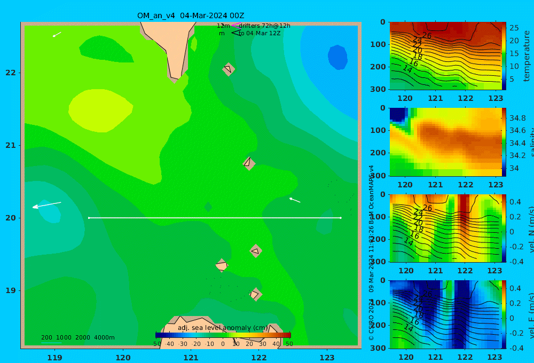Image resolution: width=534 pixels, height=363 pixels.
Task: Open the temperature section panel
Action: pyautogui.click(x=445, y=56)
